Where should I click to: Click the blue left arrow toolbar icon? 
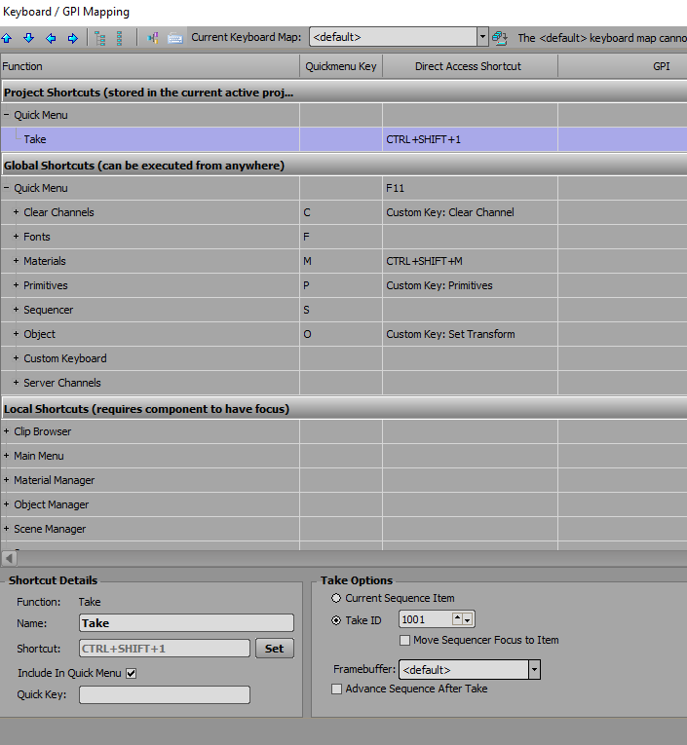(51, 38)
